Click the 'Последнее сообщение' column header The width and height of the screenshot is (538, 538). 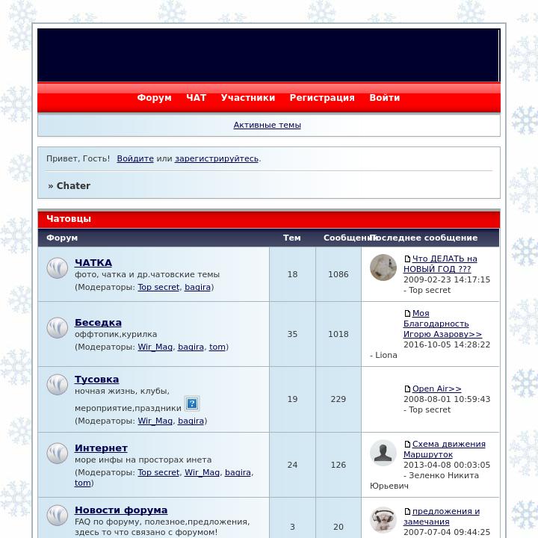(x=424, y=238)
